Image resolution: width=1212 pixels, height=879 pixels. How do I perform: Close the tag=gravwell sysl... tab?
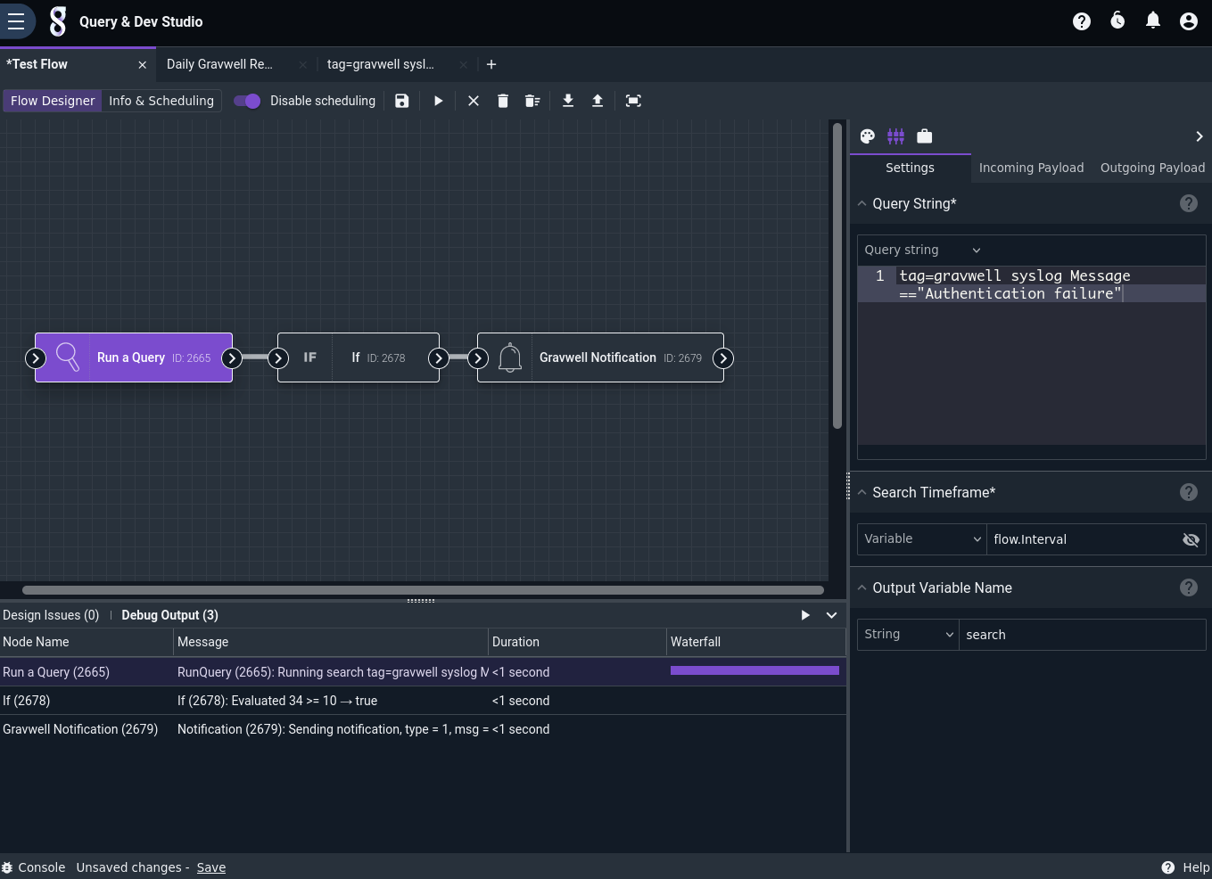[463, 65]
